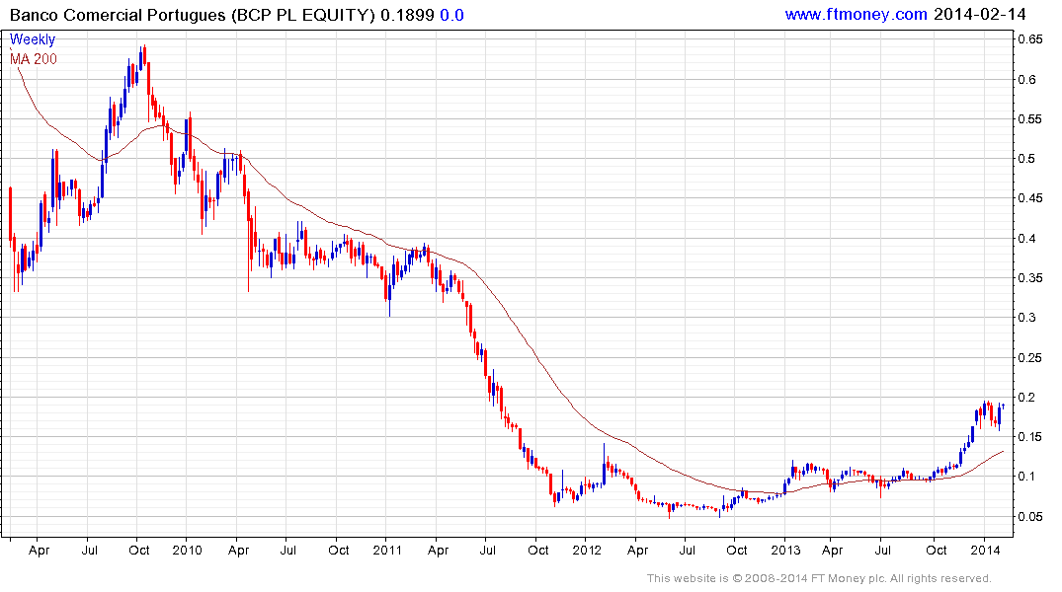Click the candlestick peak near 0.64 in October 2009

pos(144,55)
